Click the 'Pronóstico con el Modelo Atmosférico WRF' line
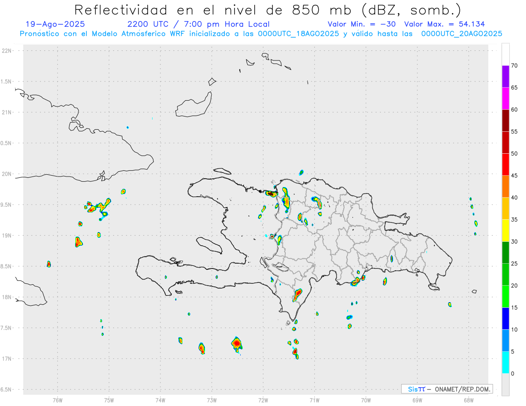526x406 pixels. click(x=261, y=34)
